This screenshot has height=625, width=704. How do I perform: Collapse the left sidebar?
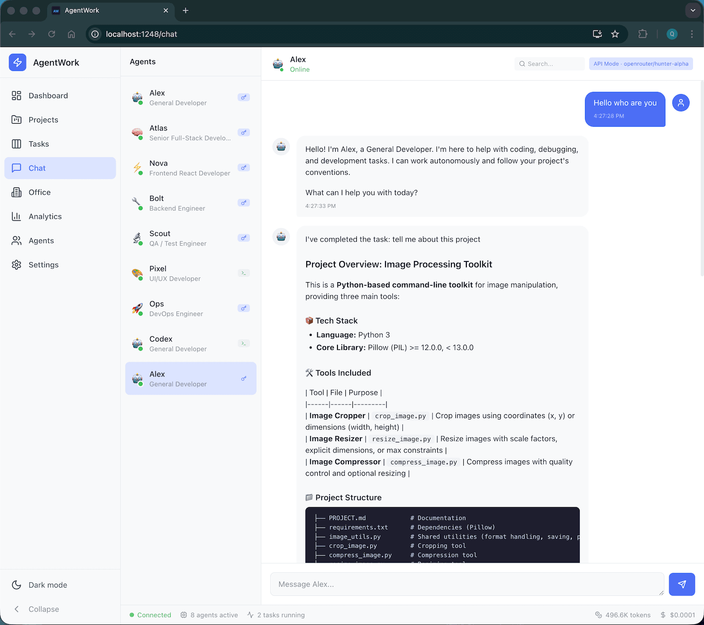click(35, 609)
